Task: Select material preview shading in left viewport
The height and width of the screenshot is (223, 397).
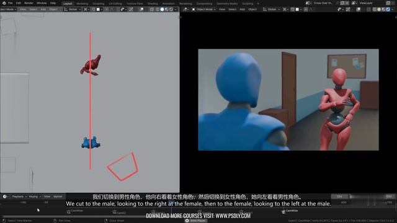Action: pos(167,9)
